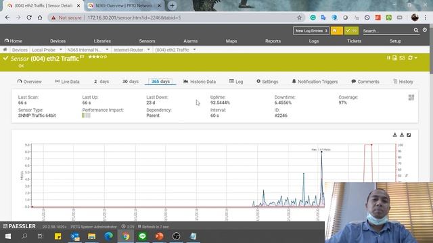
Task: Open the graph in a new window icon
Action: [x=409, y=135]
